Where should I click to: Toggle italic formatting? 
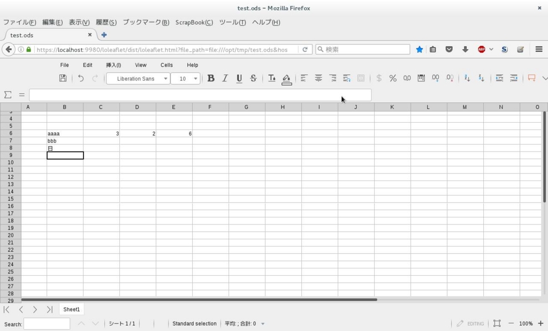(225, 78)
